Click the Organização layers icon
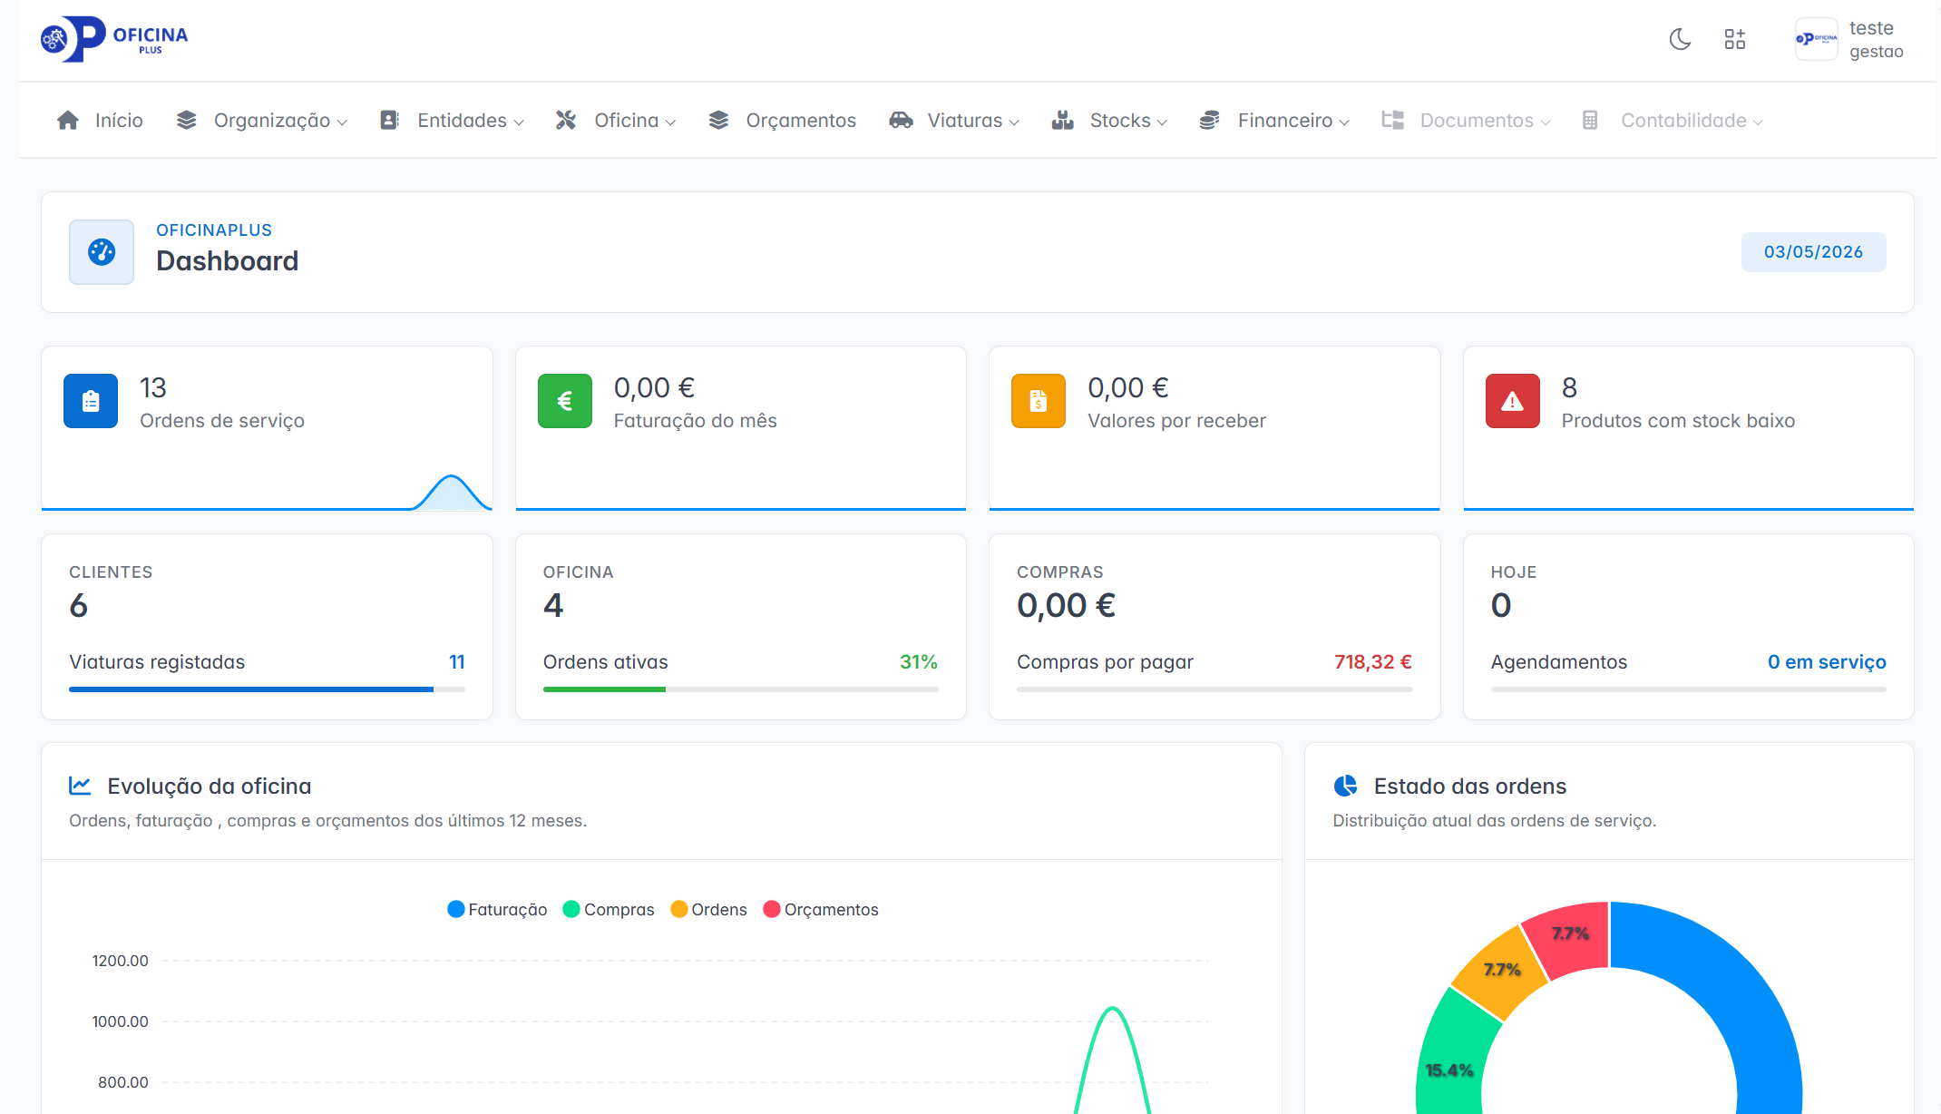This screenshot has height=1114, width=1941. click(x=187, y=121)
